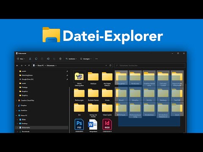Click the pin icon beside WatchingSimon

click(x=67, y=75)
